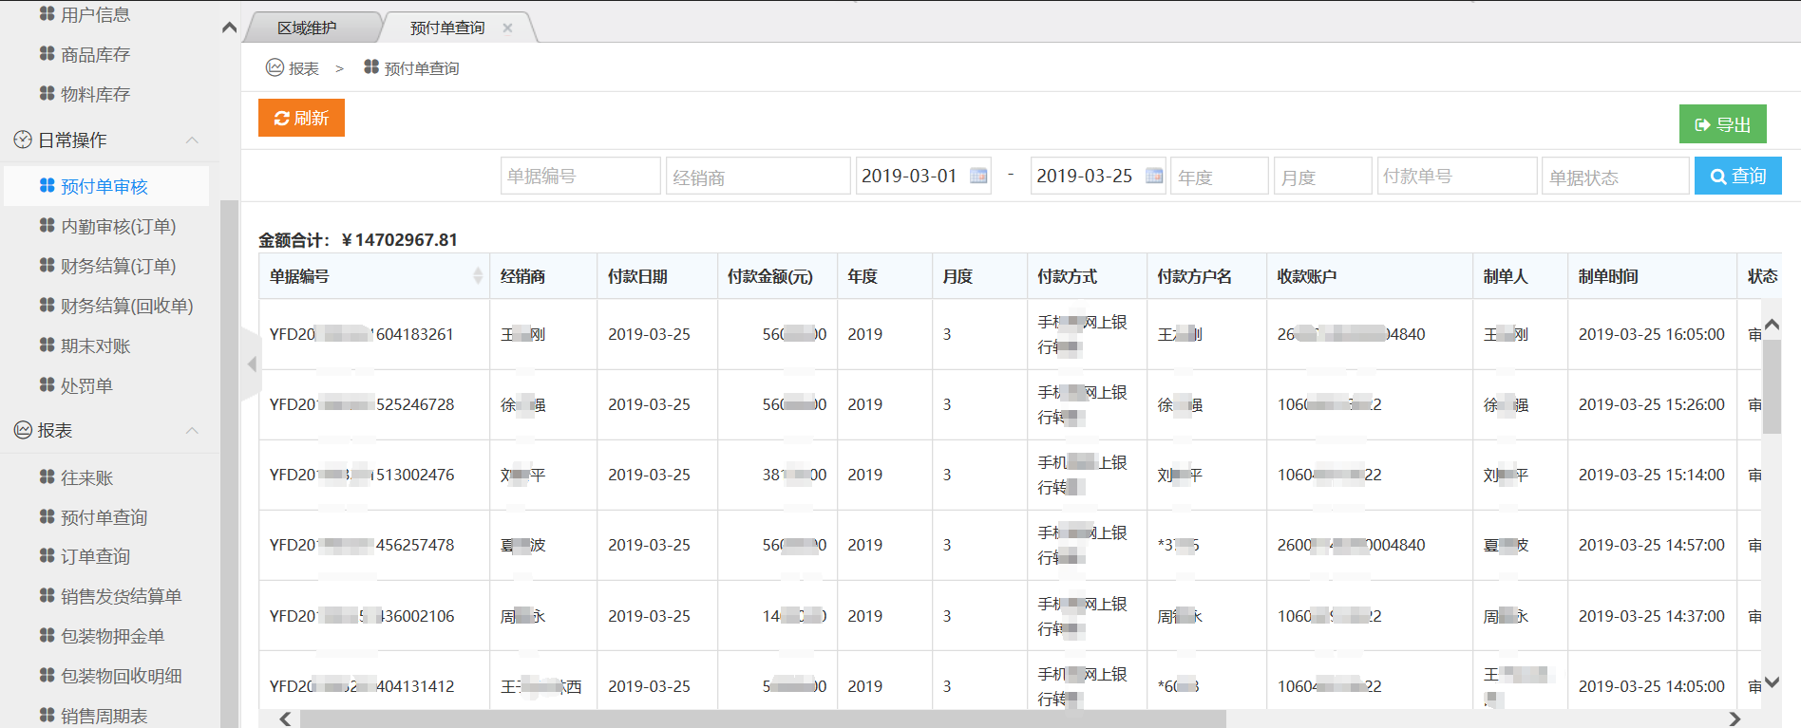Click the 报表 breadcrumb icon
Image resolution: width=1801 pixels, height=728 pixels.
(x=275, y=67)
